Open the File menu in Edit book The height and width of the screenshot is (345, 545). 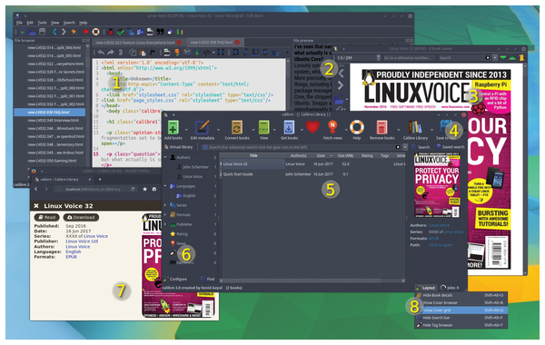[x=19, y=23]
